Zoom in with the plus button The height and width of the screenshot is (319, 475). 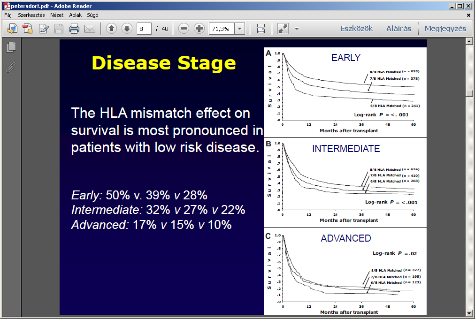click(x=199, y=29)
